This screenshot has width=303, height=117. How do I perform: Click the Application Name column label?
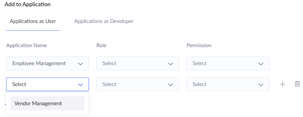tap(27, 45)
